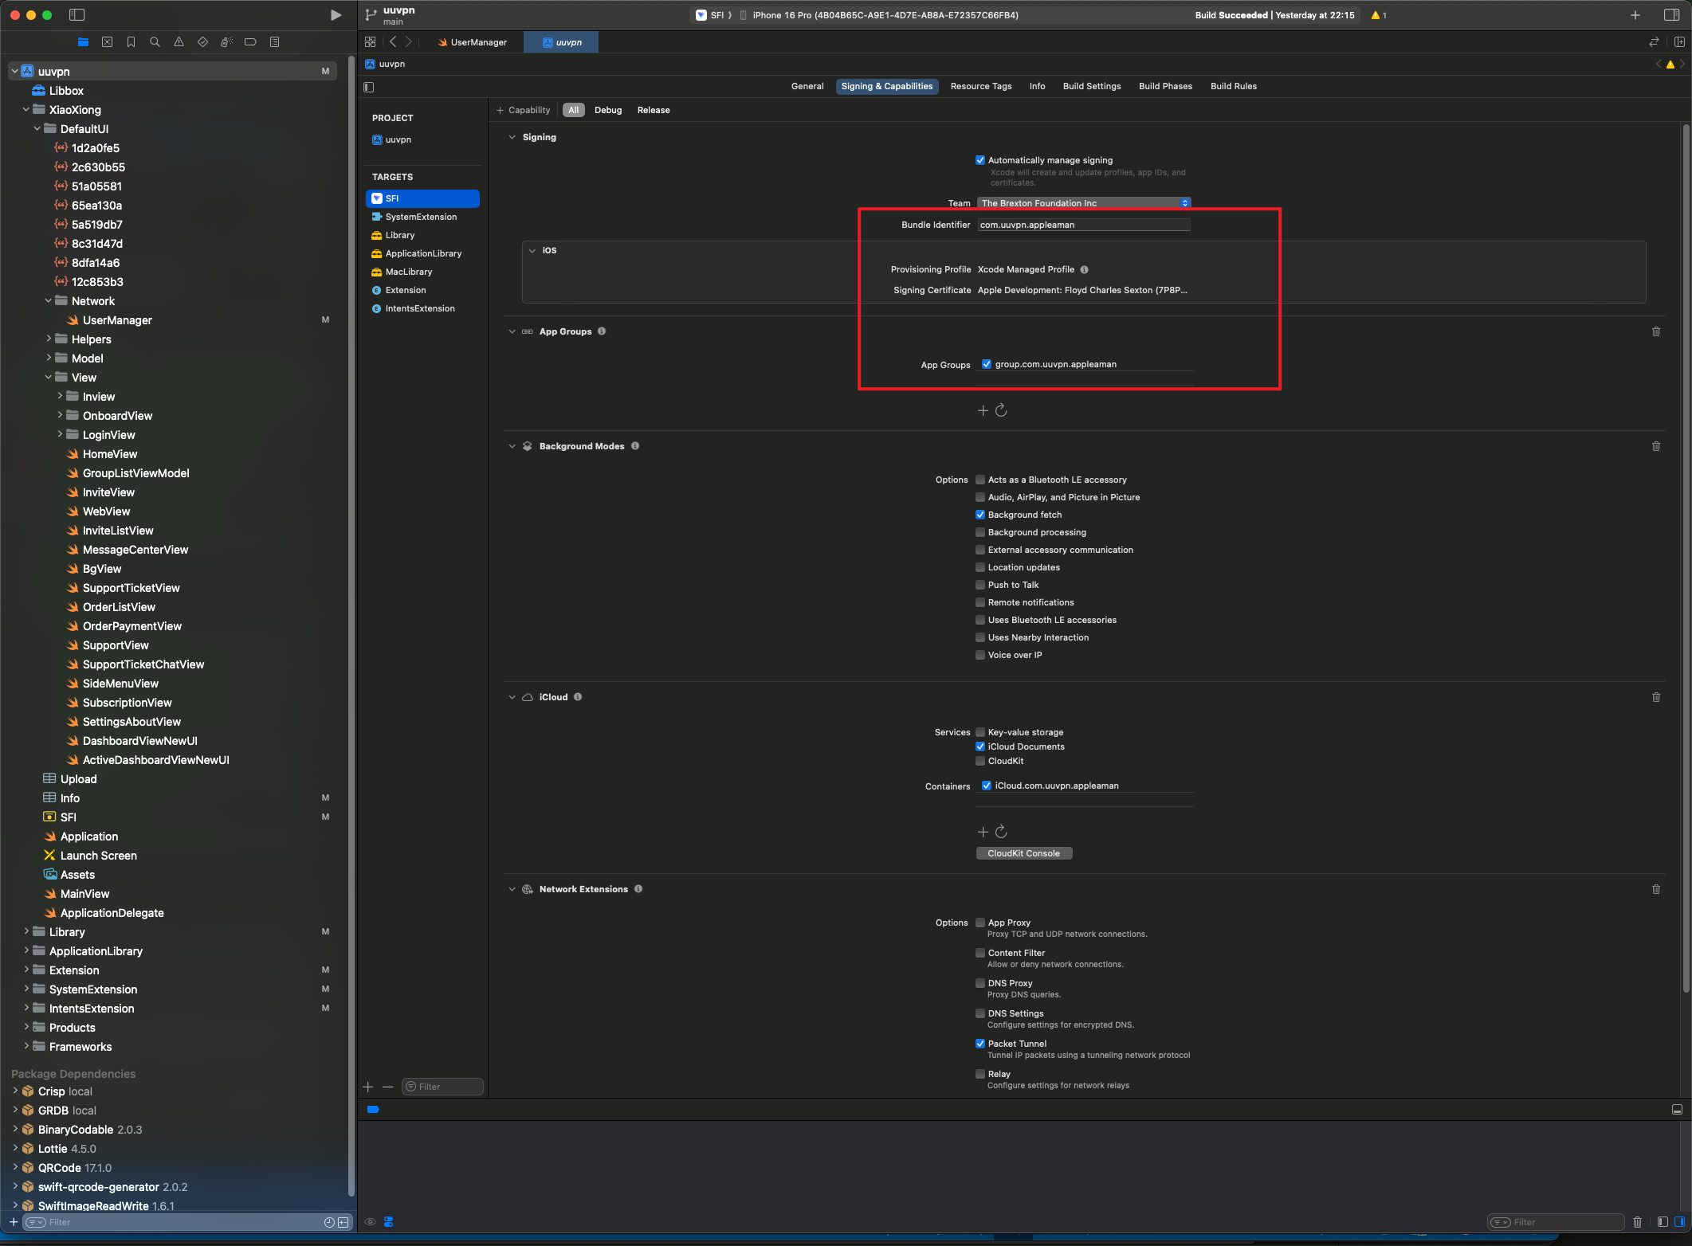Collapse the Signing section
1692x1246 pixels.
click(x=512, y=137)
